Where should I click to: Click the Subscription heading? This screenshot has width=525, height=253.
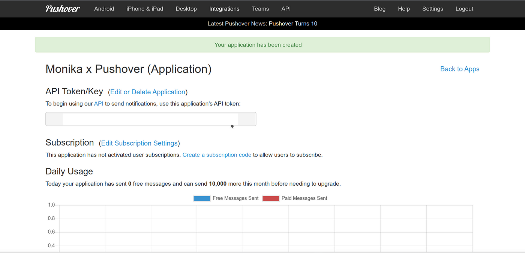click(x=70, y=143)
